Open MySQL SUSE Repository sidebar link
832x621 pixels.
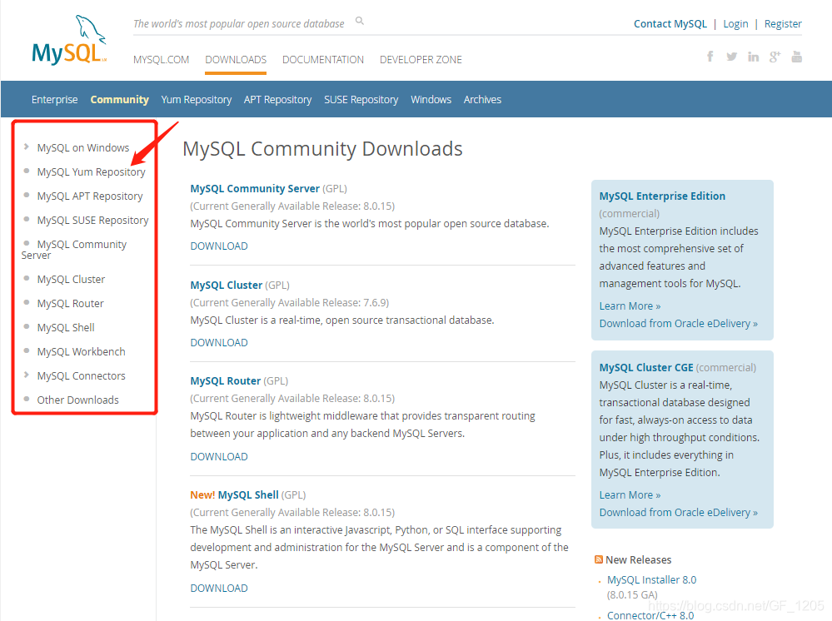(x=92, y=220)
